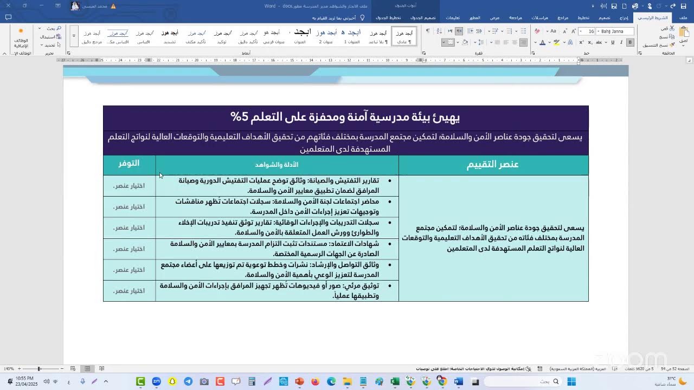This screenshot has height=390, width=694.
Task: Open the Design (تصميم) tab
Action: pyautogui.click(x=604, y=17)
